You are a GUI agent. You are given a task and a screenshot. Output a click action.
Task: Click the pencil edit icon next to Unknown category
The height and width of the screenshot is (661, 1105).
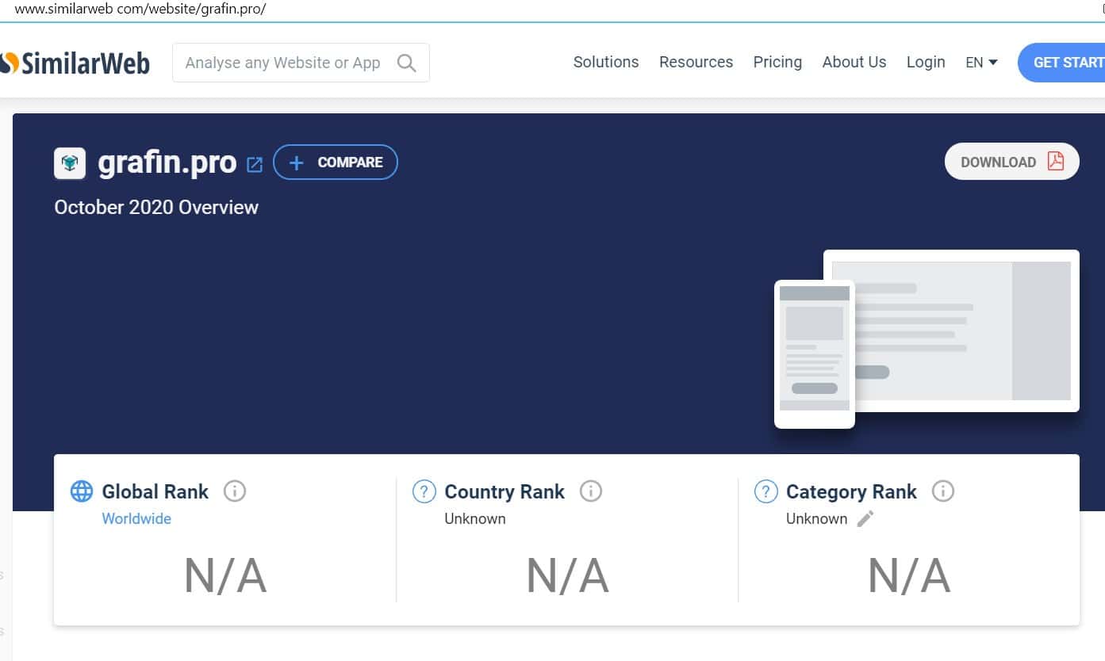865,518
